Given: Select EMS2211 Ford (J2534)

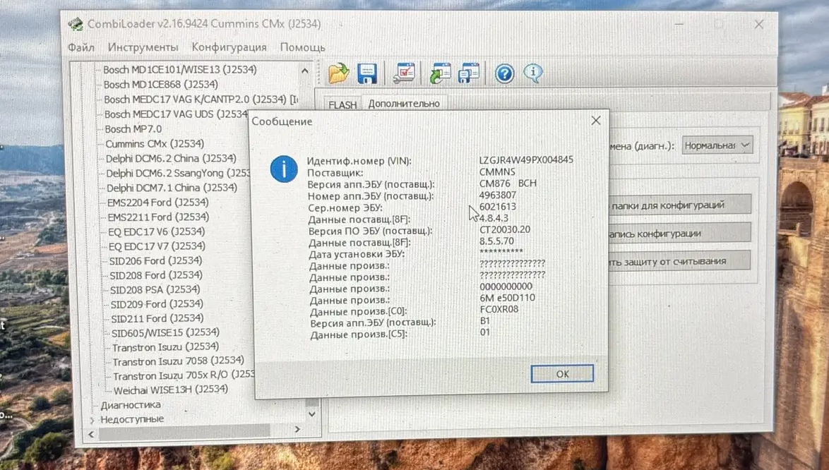Looking at the screenshot, I should [x=158, y=217].
